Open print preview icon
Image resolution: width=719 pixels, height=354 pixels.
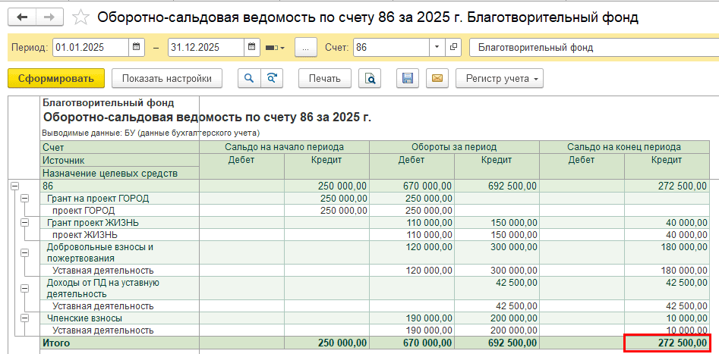click(x=370, y=78)
